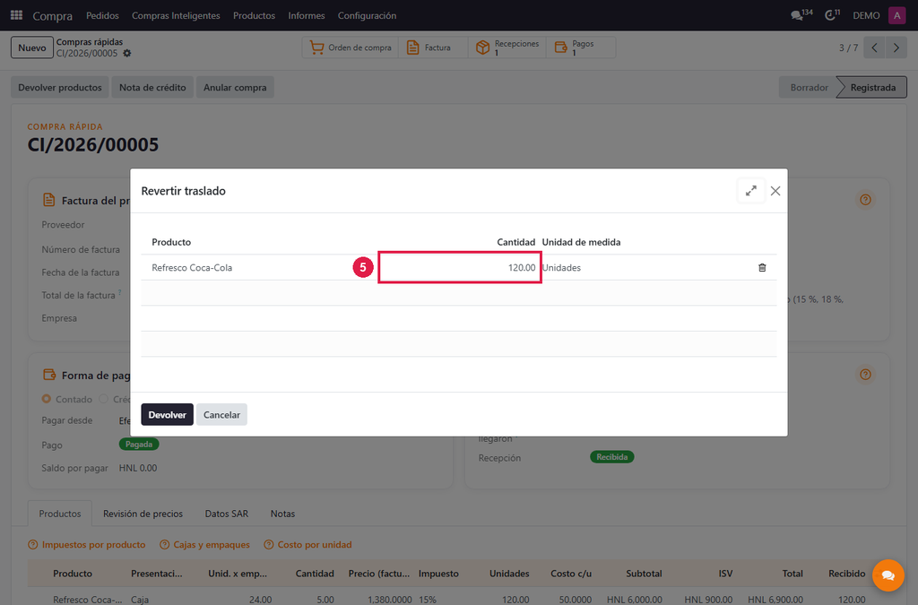The height and width of the screenshot is (605, 918).
Task: Open the Compras Inteligentes menu
Action: click(x=176, y=16)
